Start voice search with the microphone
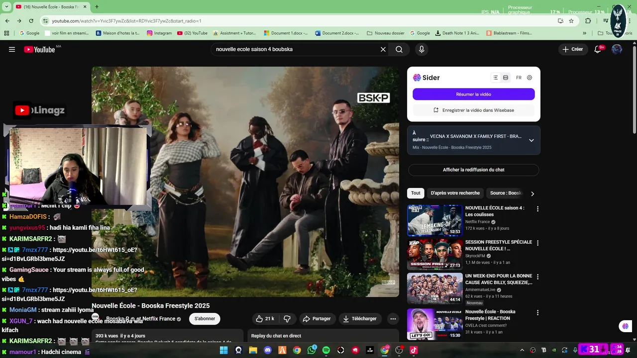Image resolution: width=637 pixels, height=358 pixels. (422, 49)
